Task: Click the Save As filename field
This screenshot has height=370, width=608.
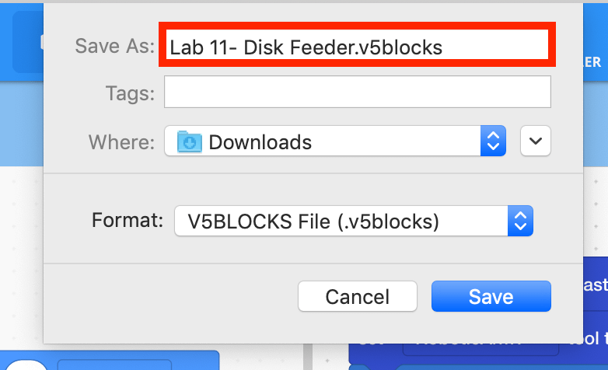Action: click(356, 47)
